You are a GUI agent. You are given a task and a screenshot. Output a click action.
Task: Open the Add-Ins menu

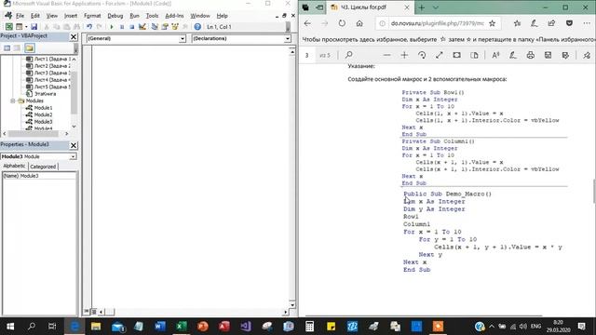click(x=174, y=16)
